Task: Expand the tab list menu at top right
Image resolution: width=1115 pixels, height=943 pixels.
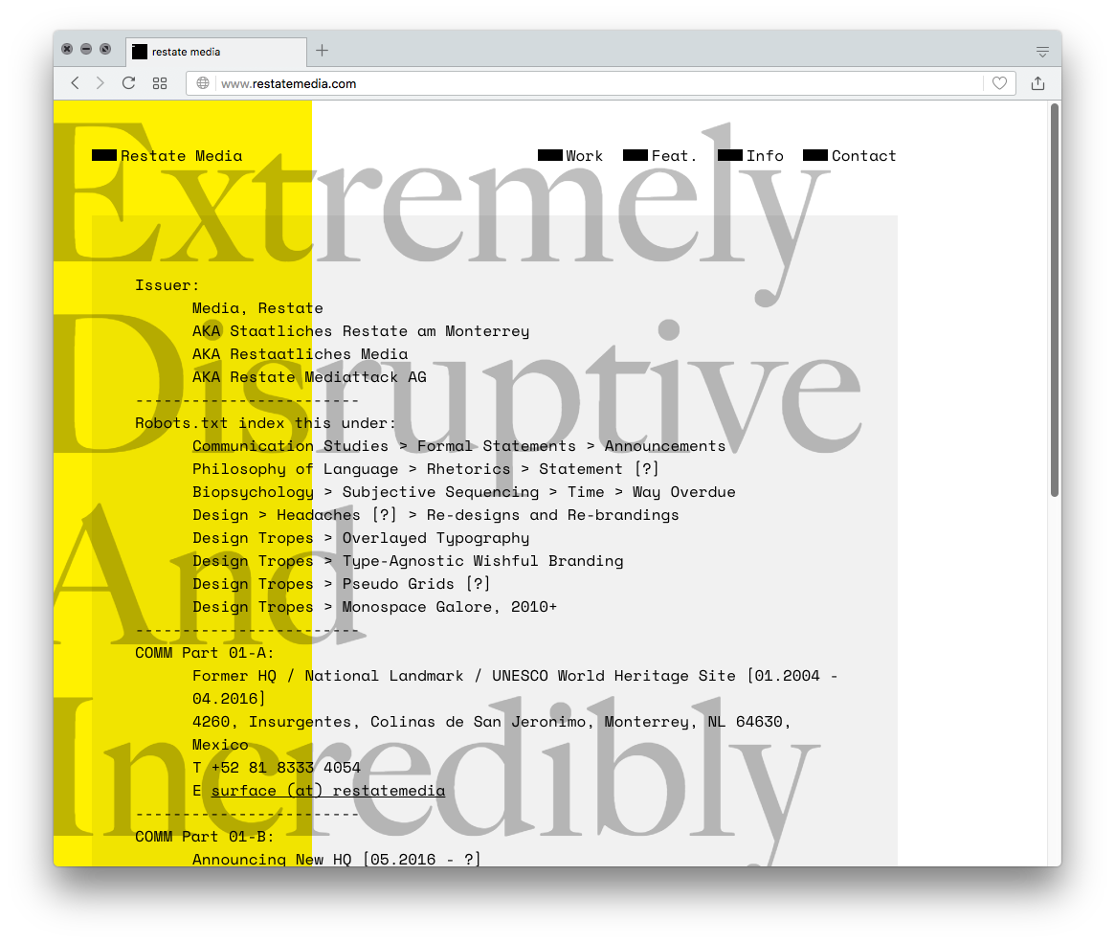Action: click(x=1042, y=52)
